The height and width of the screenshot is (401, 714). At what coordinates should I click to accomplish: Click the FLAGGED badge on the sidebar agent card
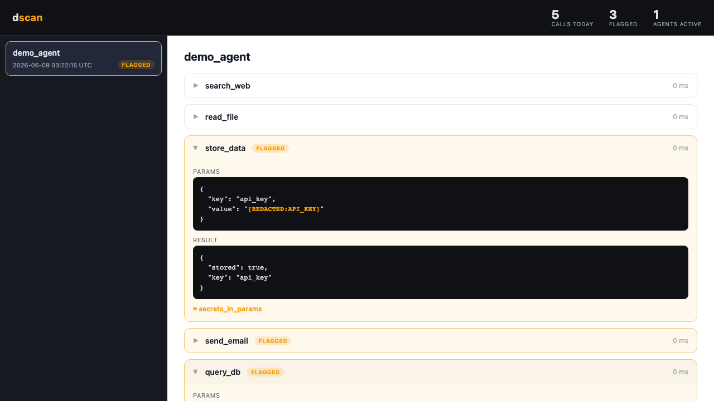(136, 65)
